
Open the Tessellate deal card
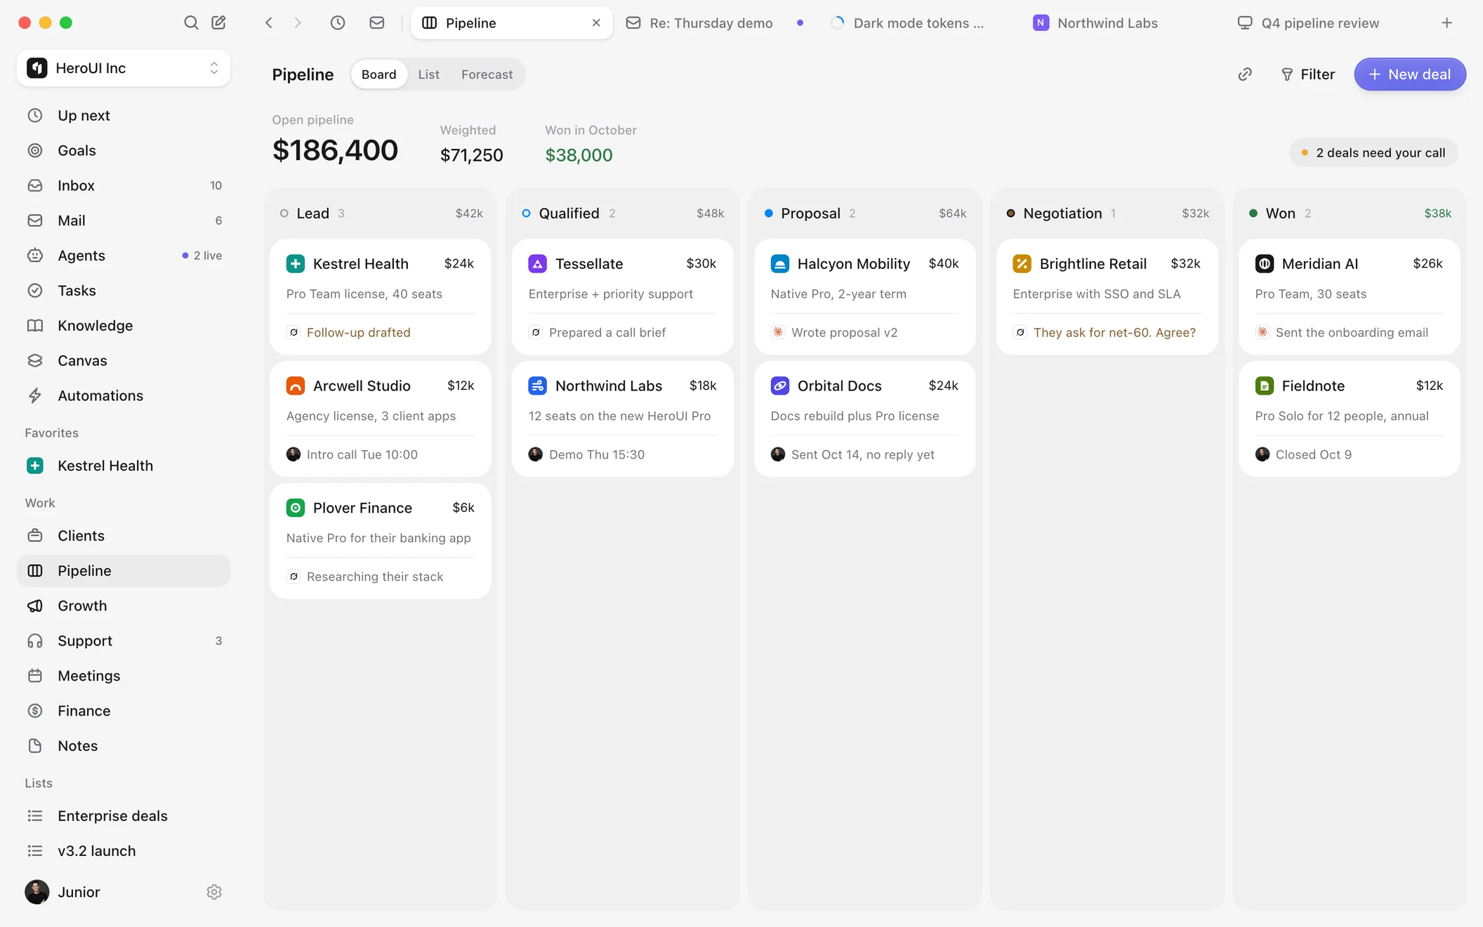tap(623, 297)
